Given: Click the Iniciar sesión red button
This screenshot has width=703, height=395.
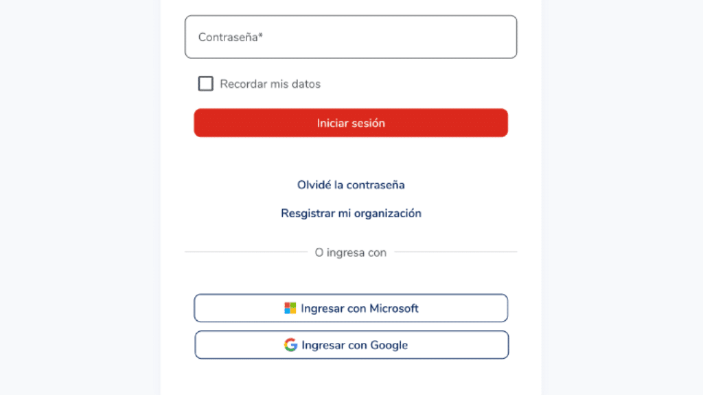Looking at the screenshot, I should (x=351, y=123).
